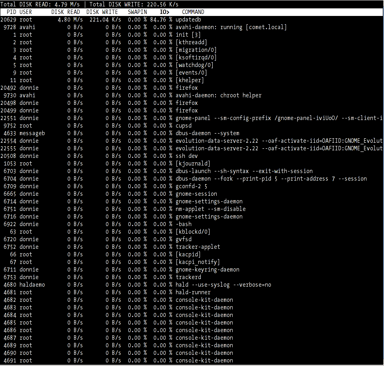Click the USER column header
Screen dimensions: 384x366
point(26,12)
